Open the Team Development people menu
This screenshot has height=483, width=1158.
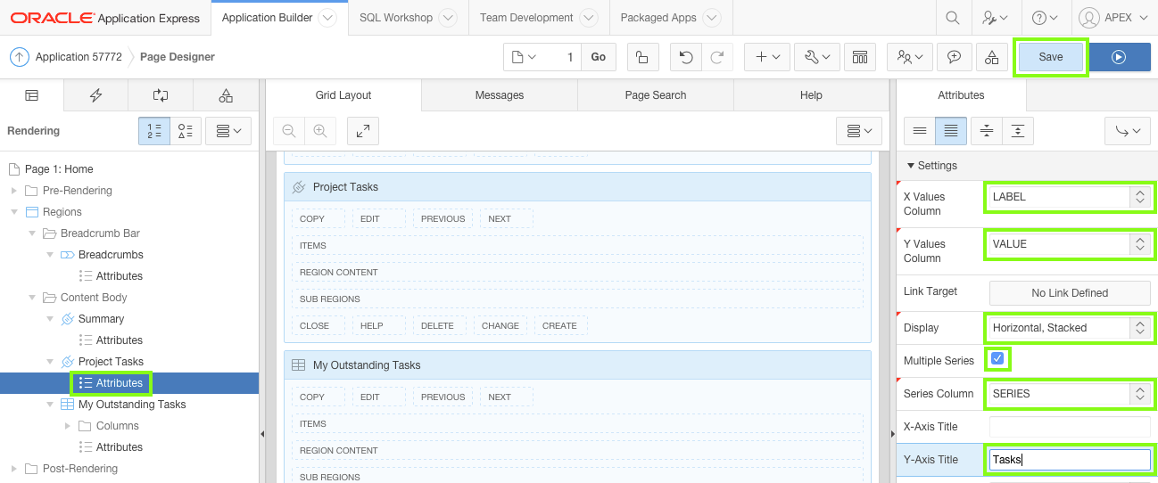click(910, 57)
